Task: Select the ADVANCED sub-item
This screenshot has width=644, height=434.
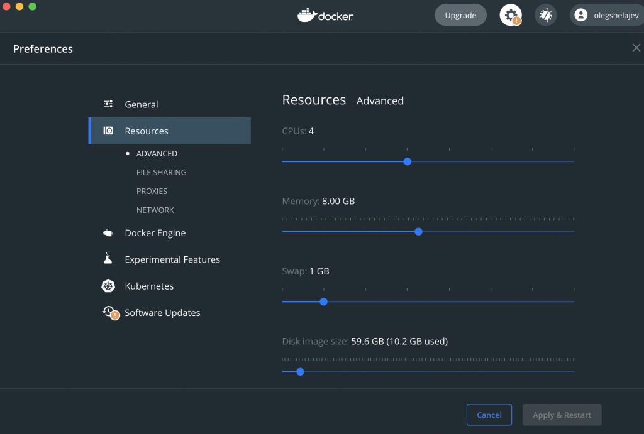Action: [x=157, y=153]
